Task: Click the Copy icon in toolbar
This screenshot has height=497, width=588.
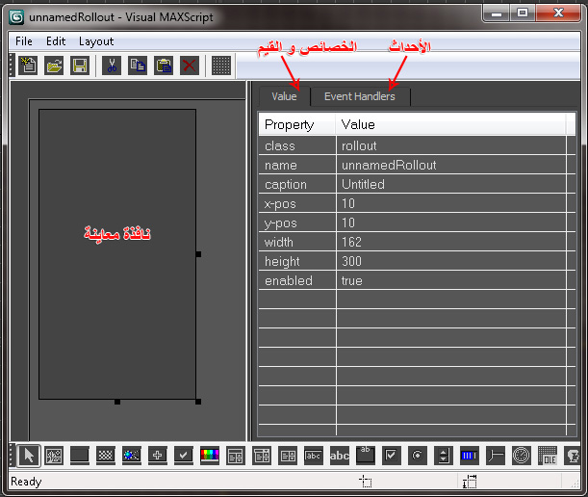Action: (138, 65)
